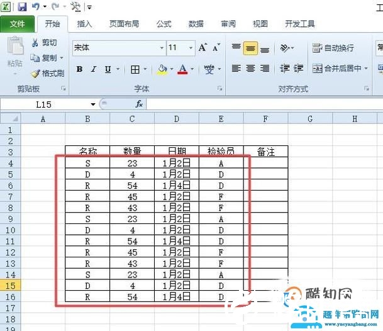This screenshot has width=383, height=331.
Task: Open the 字体 group dialog launcher
Action: point(219,88)
